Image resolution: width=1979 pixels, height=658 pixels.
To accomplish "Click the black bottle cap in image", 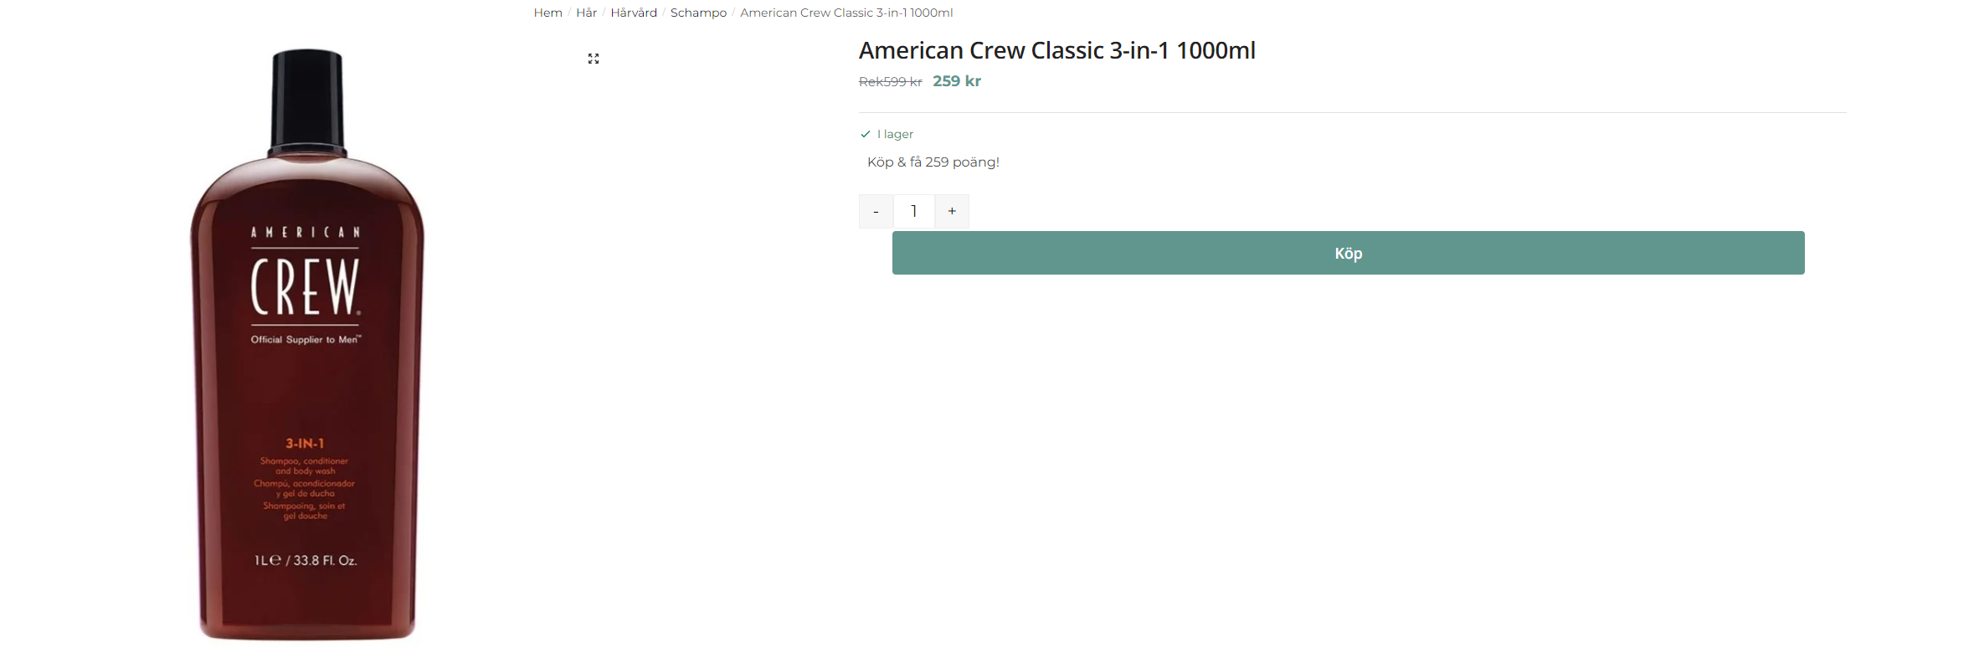I will click(307, 102).
